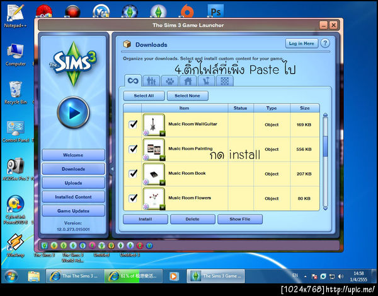Click Select All button

pos(144,96)
